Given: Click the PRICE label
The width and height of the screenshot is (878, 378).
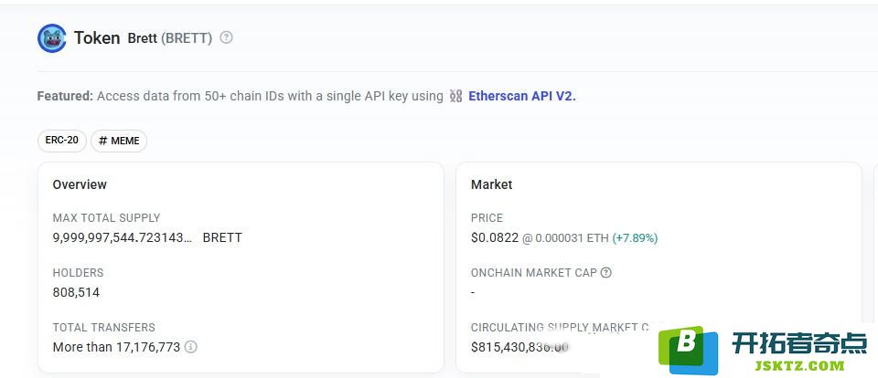Looking at the screenshot, I should (487, 218).
